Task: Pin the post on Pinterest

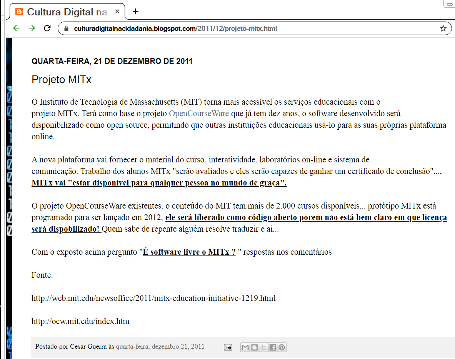Action: tap(282, 347)
